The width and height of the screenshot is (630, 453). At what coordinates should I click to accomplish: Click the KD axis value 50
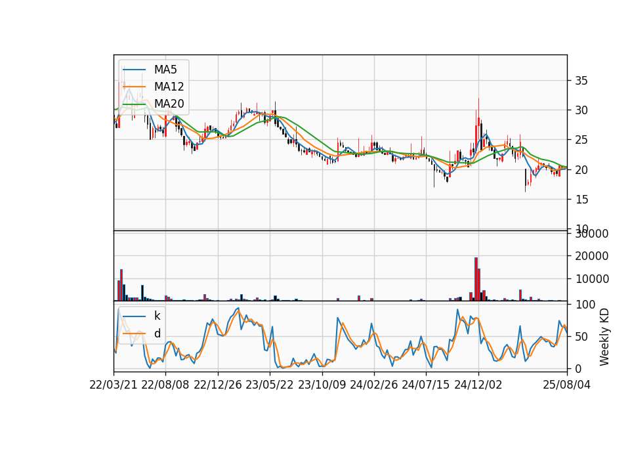pos(581,337)
